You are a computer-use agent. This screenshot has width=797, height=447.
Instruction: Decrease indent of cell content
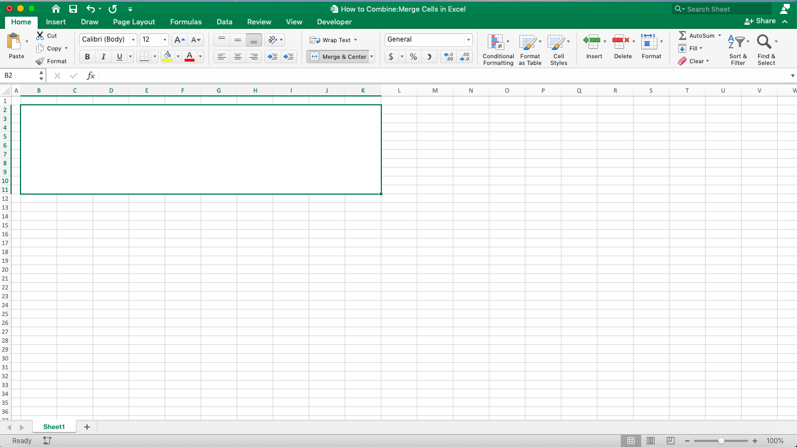(272, 57)
